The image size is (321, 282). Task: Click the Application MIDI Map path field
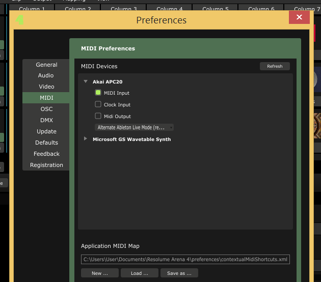click(185, 259)
